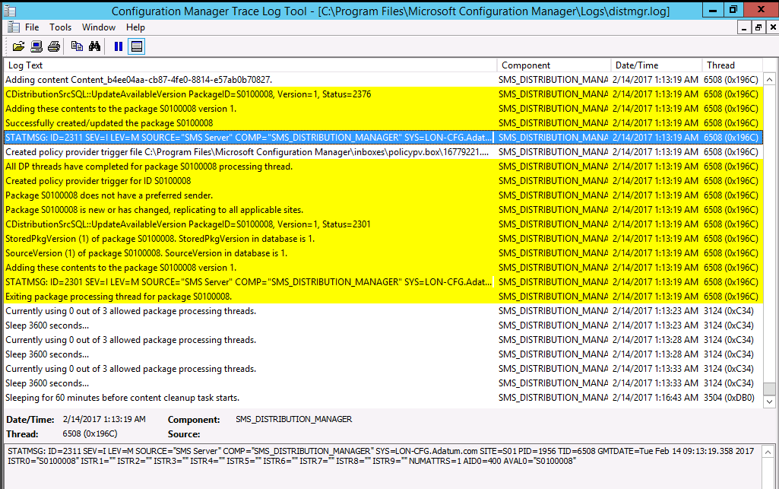Restore the inner document window
The height and width of the screenshot is (489, 779).
point(757,28)
